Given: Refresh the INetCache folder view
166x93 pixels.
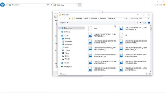Looking at the screenshot, I should click(127, 19).
